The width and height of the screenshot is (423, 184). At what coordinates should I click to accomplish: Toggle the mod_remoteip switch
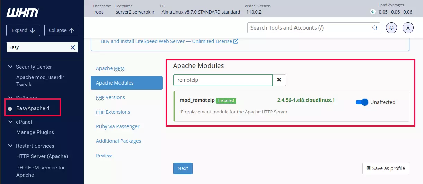pos(362,102)
